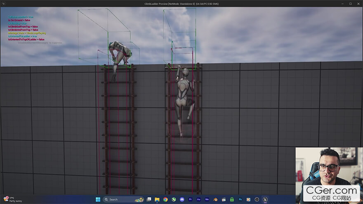This screenshot has width=363, height=204.
Task: Click the 'IsClimbOutFromTop = false' debug line
Action: 23,27
